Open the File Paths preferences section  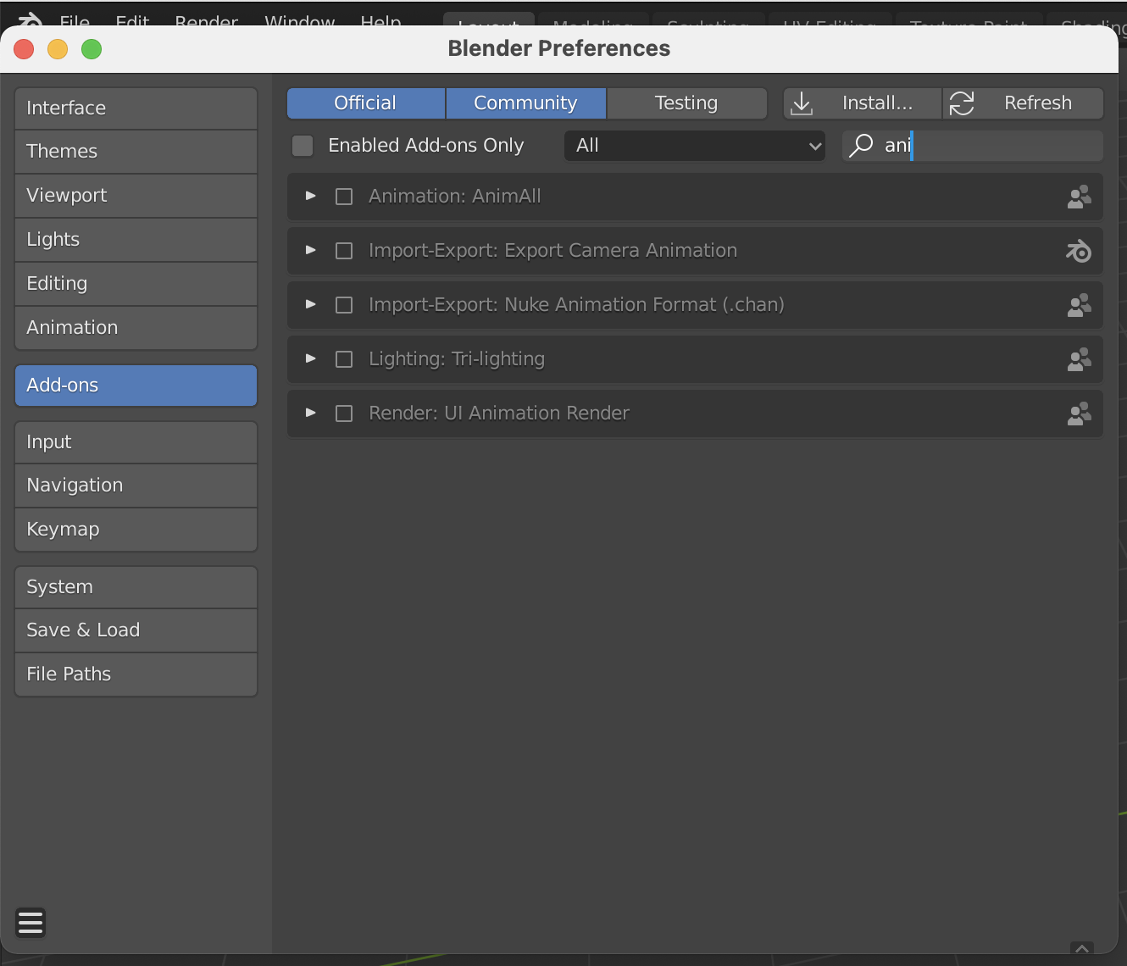[x=136, y=675]
